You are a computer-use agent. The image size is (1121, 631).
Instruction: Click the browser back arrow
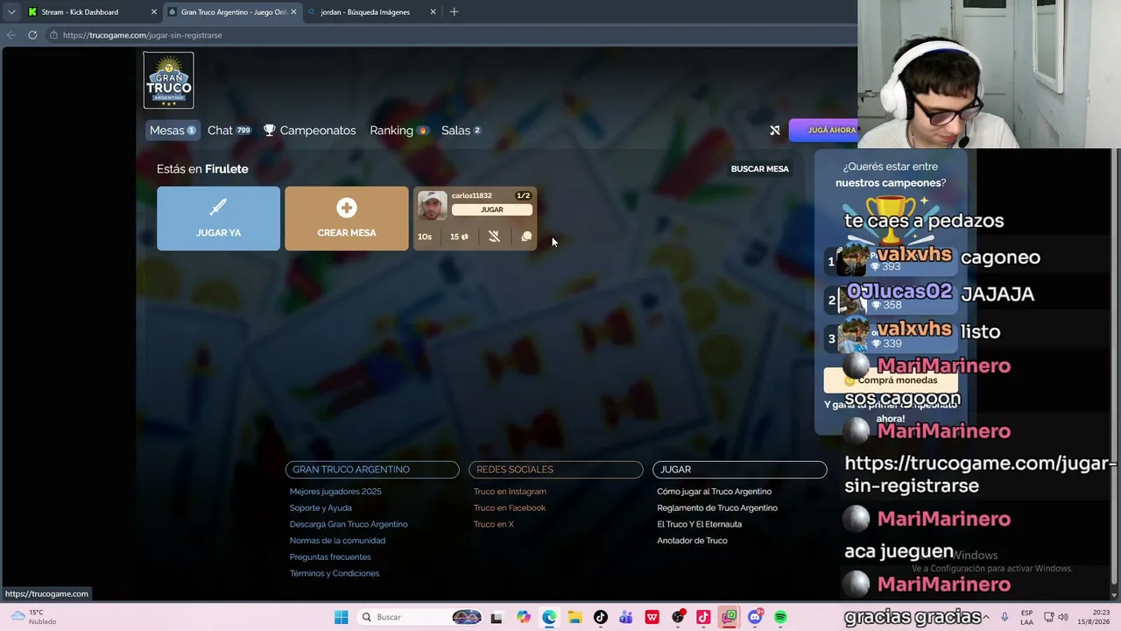11,35
